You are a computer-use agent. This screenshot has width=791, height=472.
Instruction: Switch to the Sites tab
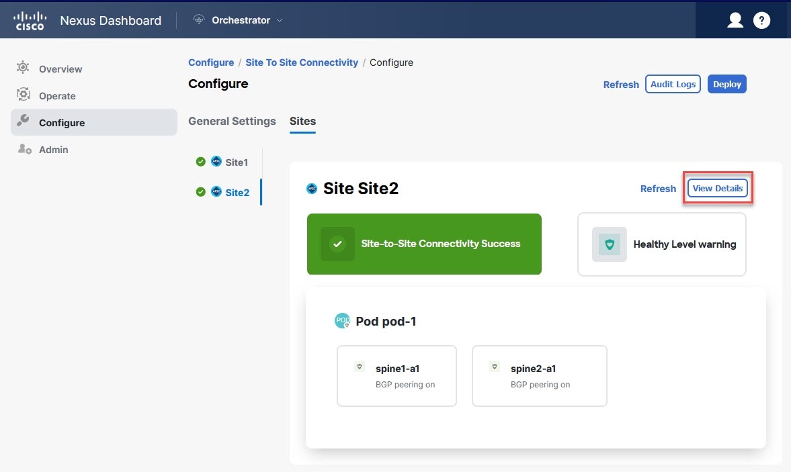(302, 121)
